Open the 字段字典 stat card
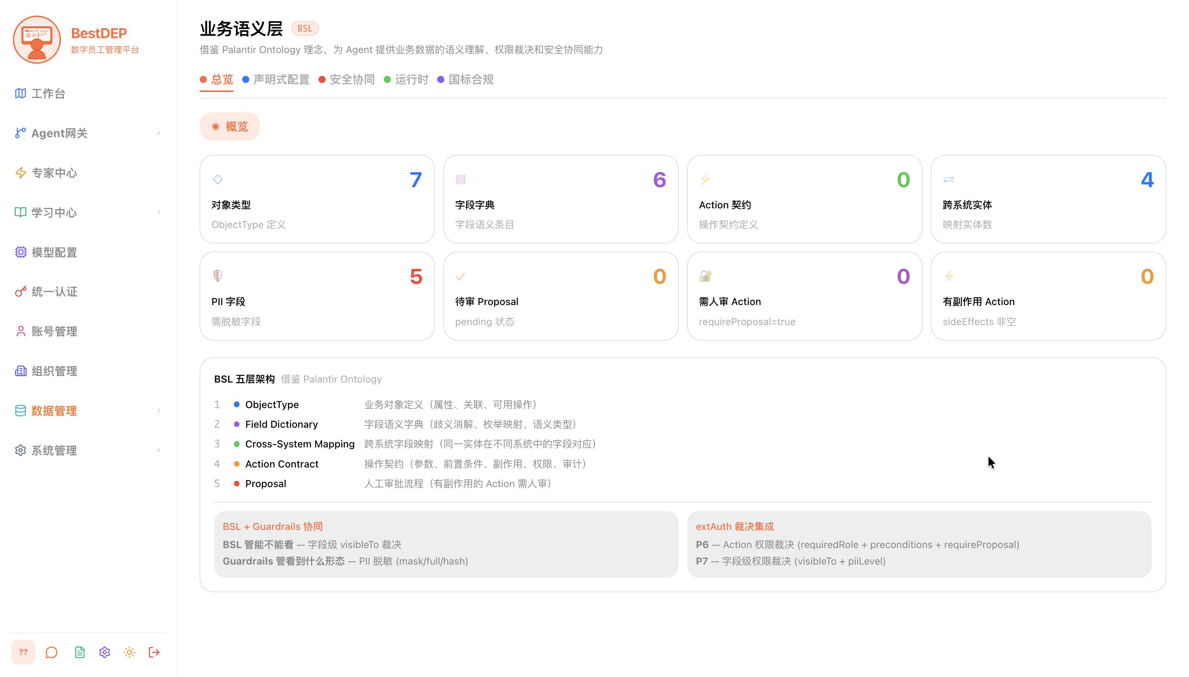The image size is (1189, 677). pos(561,199)
